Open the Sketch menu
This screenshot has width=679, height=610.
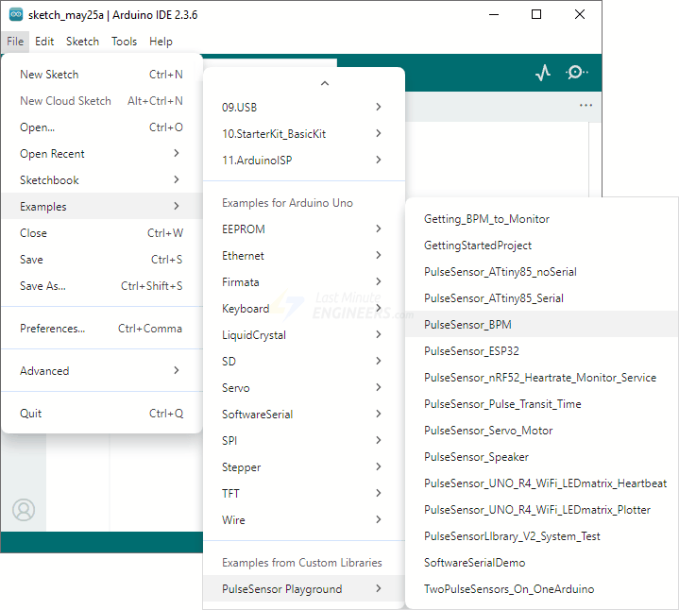[82, 42]
